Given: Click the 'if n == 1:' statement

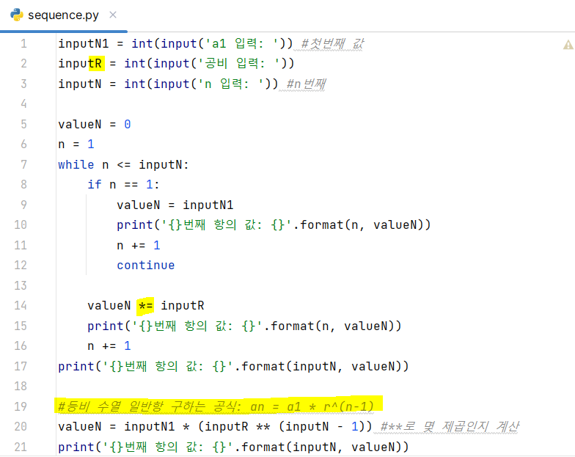Looking at the screenshot, I should 123,185.
